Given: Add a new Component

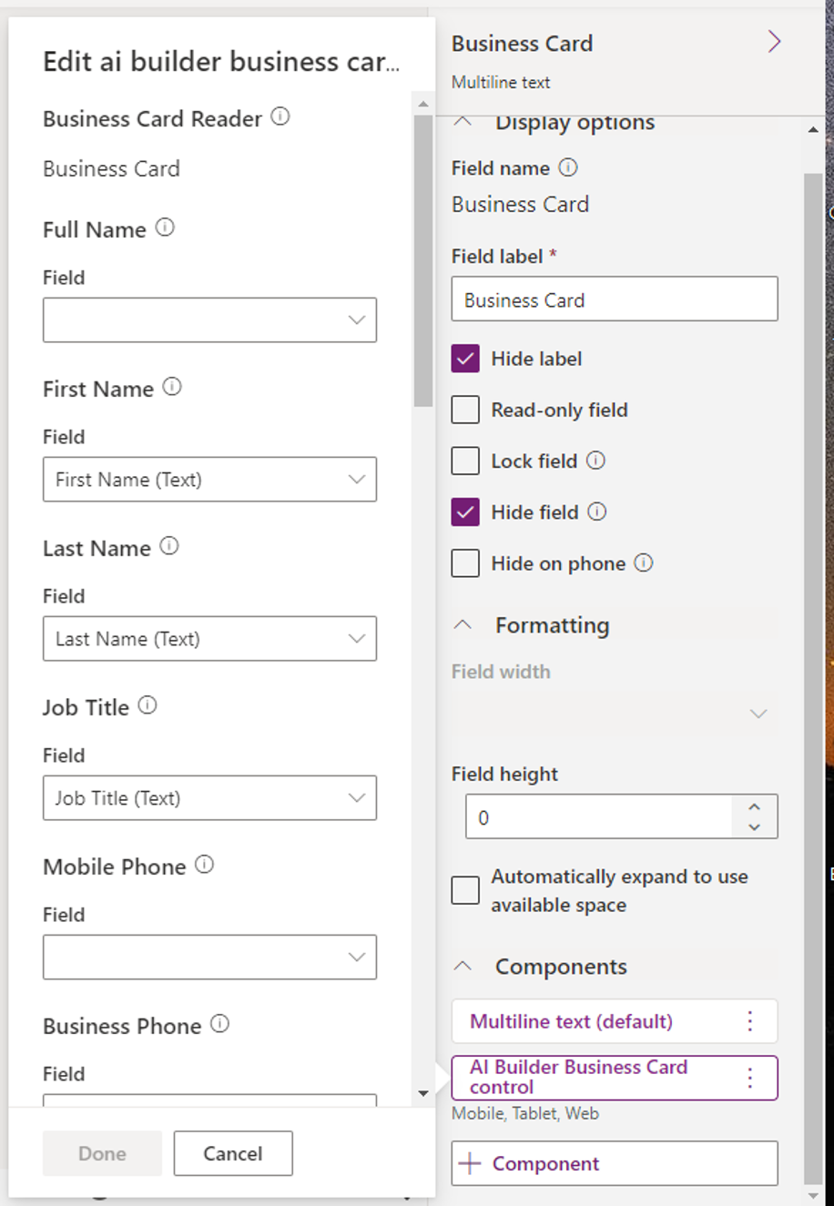Looking at the screenshot, I should 614,1163.
